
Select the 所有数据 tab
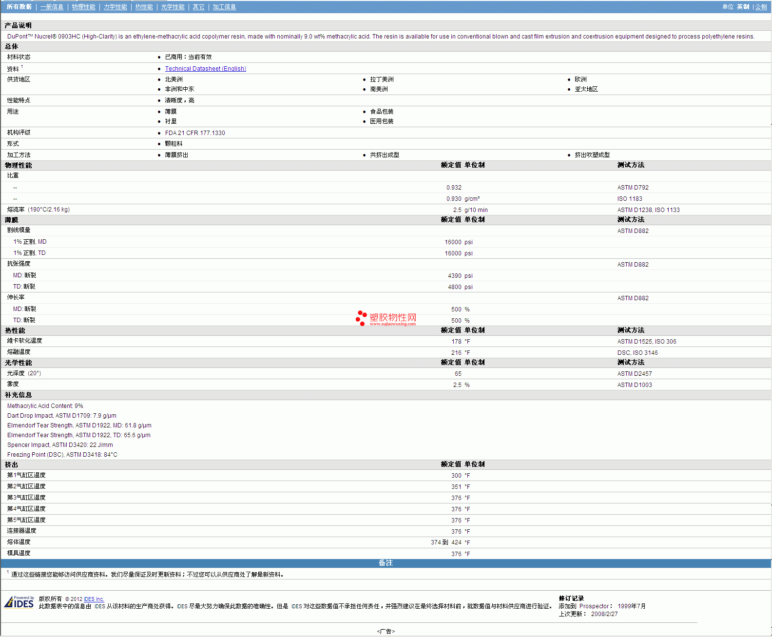pyautogui.click(x=19, y=7)
